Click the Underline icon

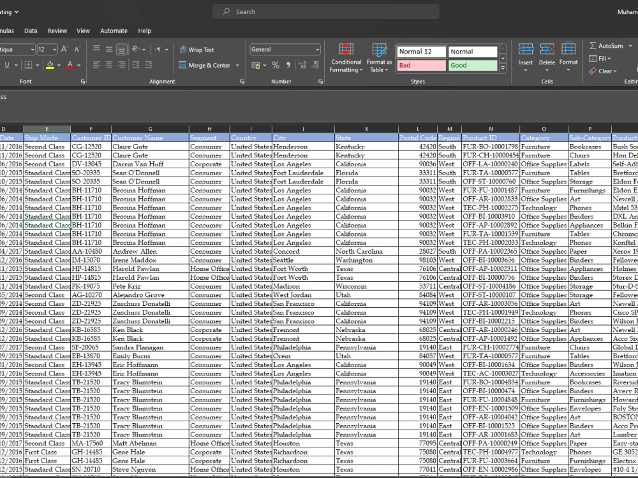pyautogui.click(x=8, y=64)
